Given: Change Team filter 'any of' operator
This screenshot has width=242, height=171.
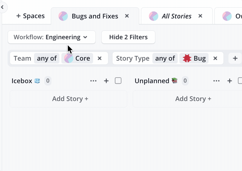Looking at the screenshot, I should point(47,58).
